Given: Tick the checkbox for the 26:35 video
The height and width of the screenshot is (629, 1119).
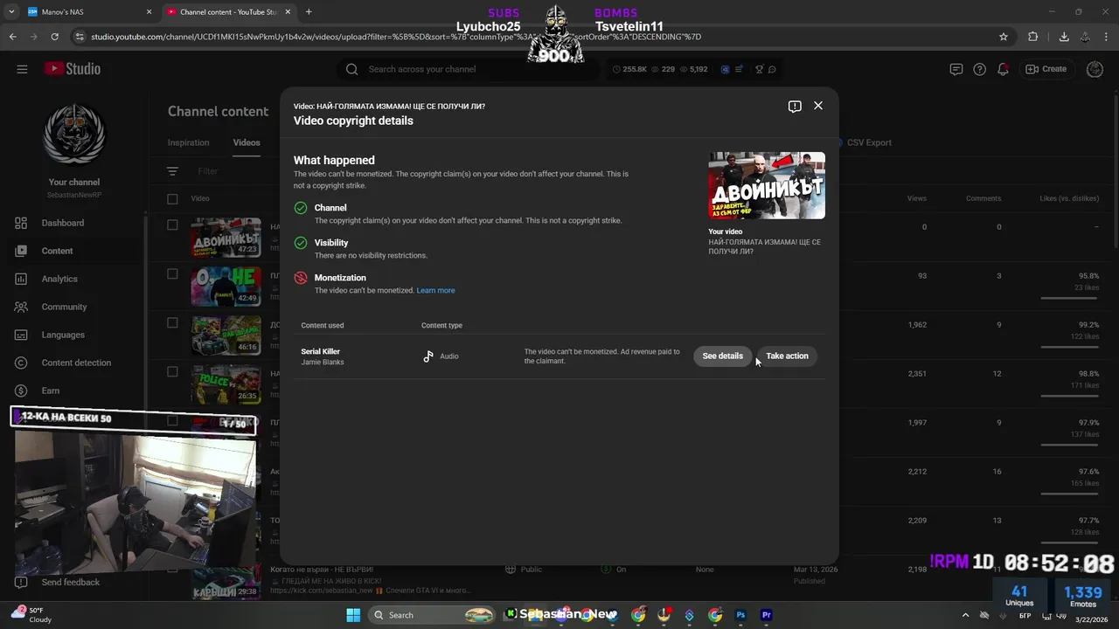Looking at the screenshot, I should pos(172,371).
